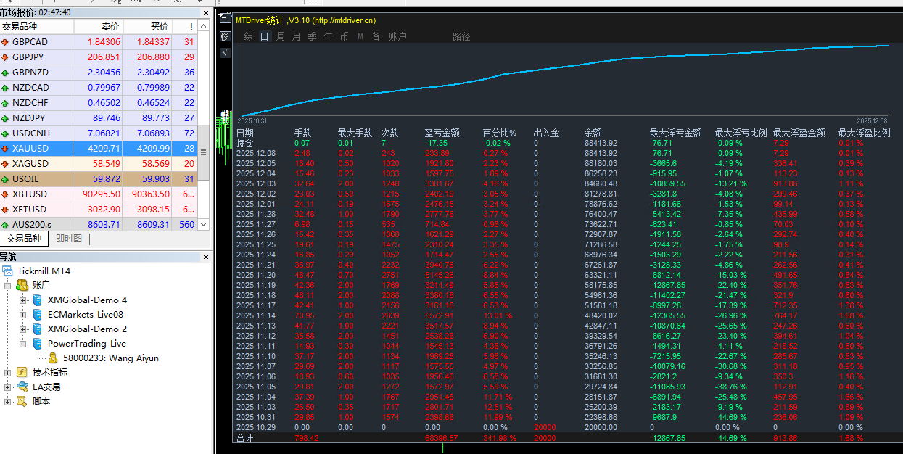The width and height of the screenshot is (903, 454).
Task: Click the up arrow icon beside NZDJPY
Action: click(6, 118)
